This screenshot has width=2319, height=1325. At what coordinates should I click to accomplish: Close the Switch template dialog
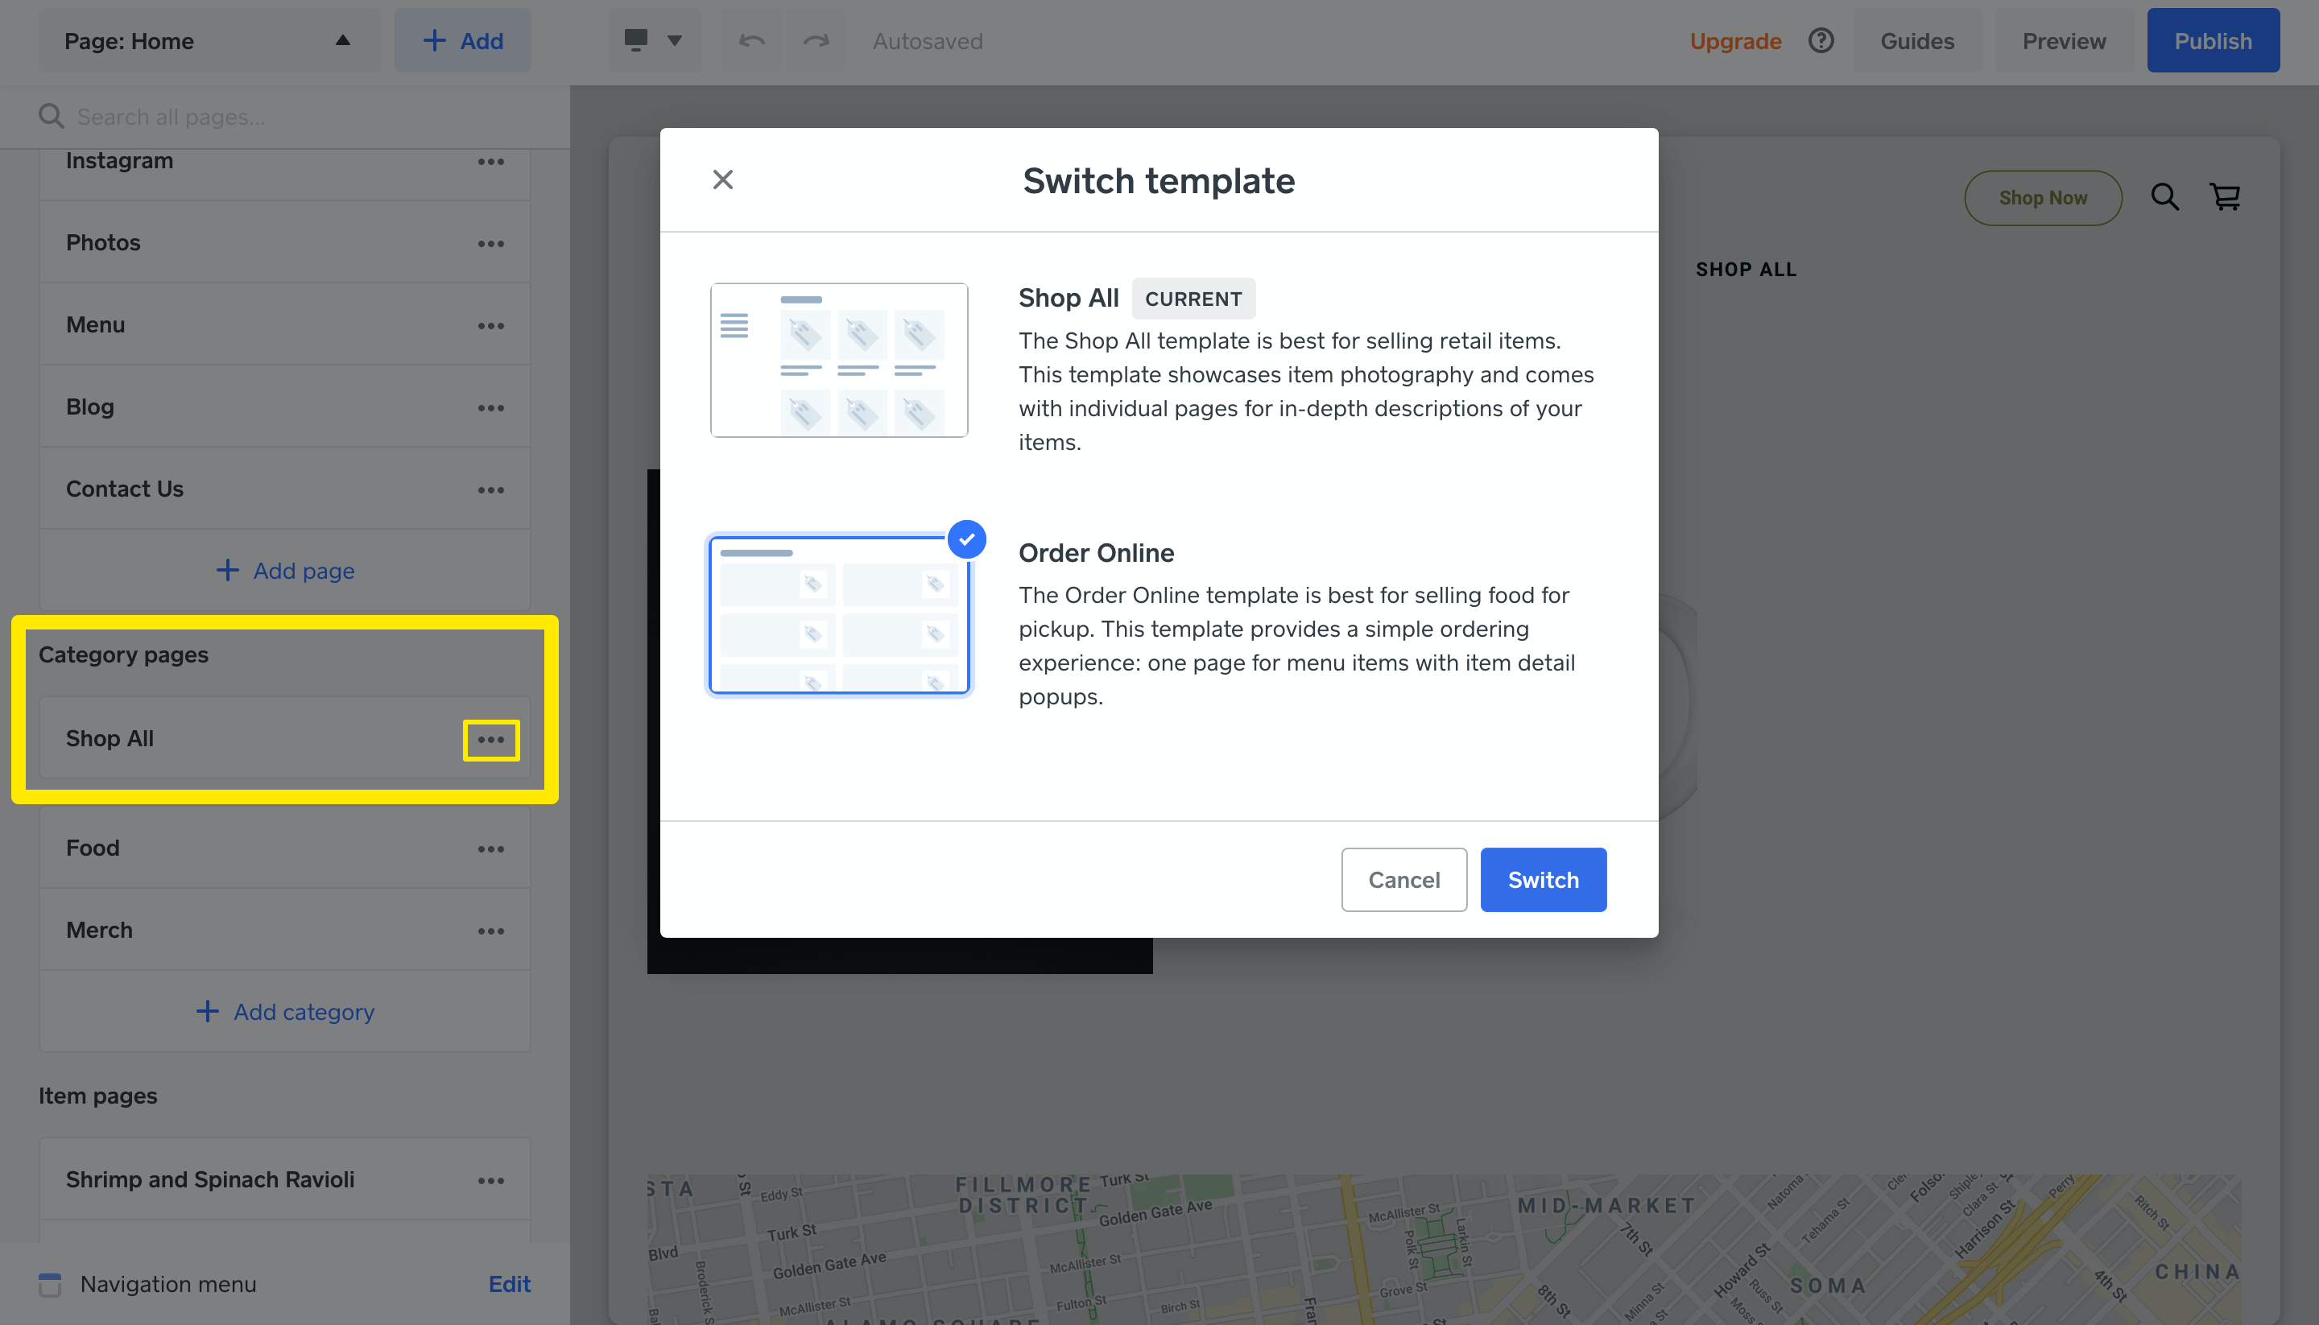[722, 180]
